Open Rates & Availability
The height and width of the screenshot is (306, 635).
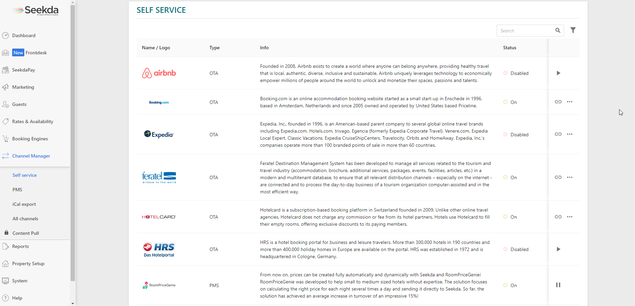click(x=32, y=121)
